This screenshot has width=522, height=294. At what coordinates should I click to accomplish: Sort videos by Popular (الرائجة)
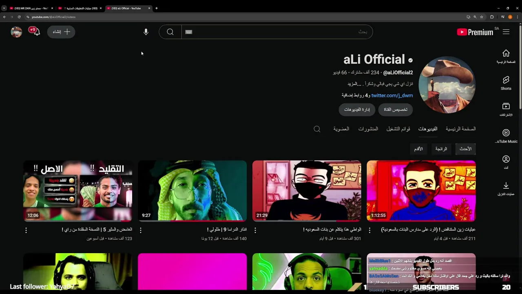(441, 149)
